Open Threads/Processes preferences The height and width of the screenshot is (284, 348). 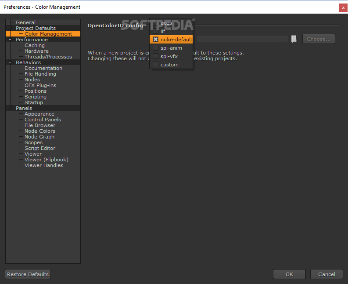48,57
